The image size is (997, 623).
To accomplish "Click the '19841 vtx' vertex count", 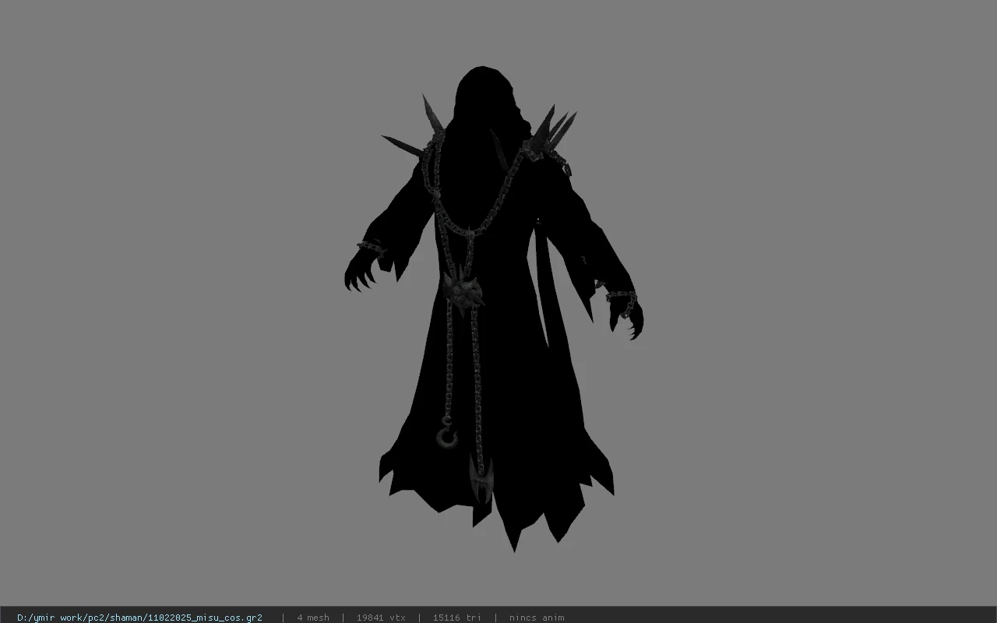I will point(381,618).
